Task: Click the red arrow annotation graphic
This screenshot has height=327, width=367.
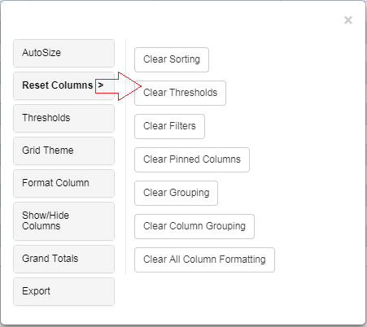Action: point(118,86)
